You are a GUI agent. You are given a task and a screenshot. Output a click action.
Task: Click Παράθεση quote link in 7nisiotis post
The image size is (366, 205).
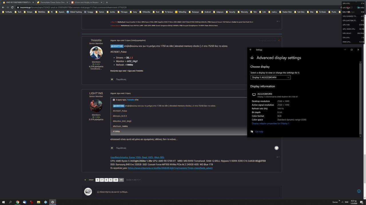coord(121,79)
